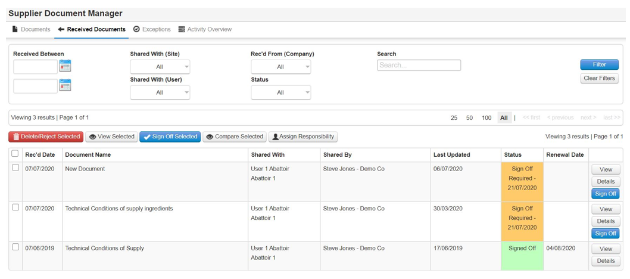Image resolution: width=630 pixels, height=279 pixels.
Task: Open Details for signed off row
Action: [x=606, y=261]
